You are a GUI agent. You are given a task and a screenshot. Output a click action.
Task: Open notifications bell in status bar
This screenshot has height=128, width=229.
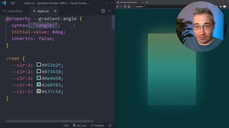click(x=110, y=126)
